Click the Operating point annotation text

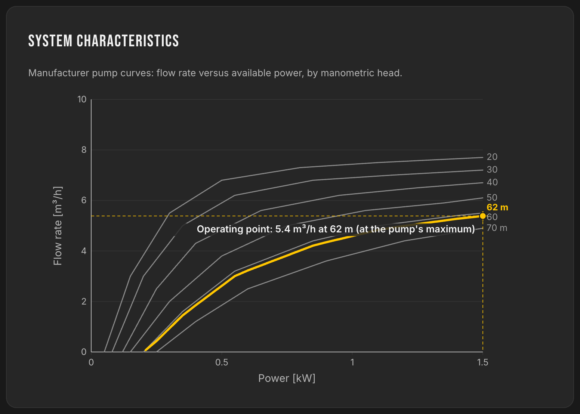(336, 229)
